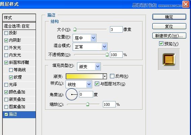Click the 大小 size slider handle
Screen dimensions: 191x135
pos(75,29)
